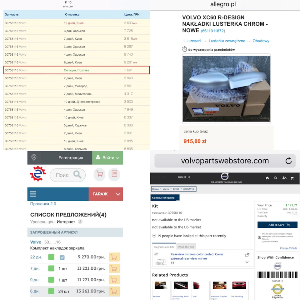
Task: Click the fitment info icon
Action: click(x=259, y=237)
